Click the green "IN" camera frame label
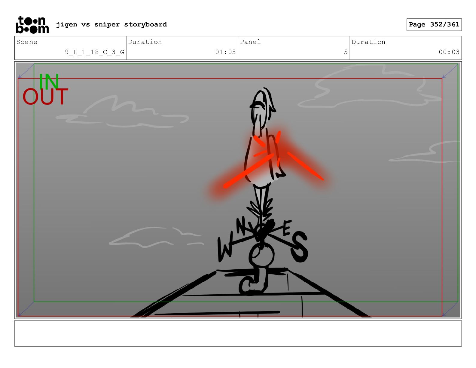This screenshot has height=368, width=476. [x=49, y=81]
